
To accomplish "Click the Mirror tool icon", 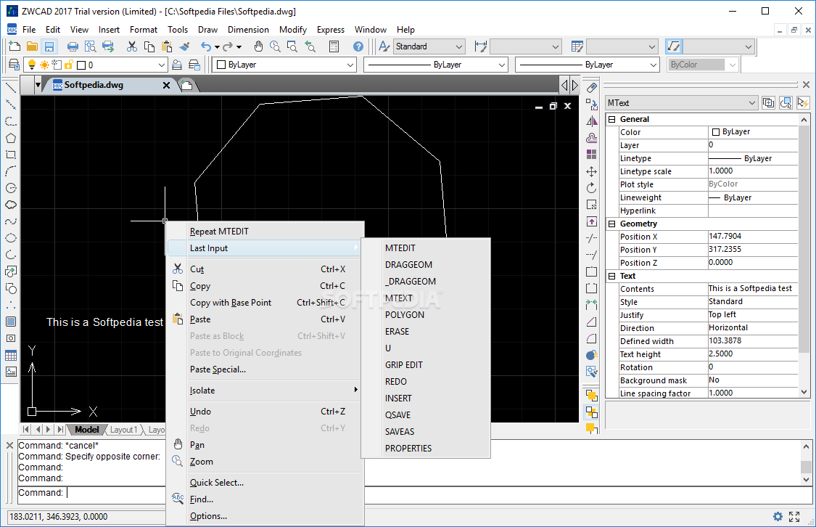I will (x=592, y=121).
